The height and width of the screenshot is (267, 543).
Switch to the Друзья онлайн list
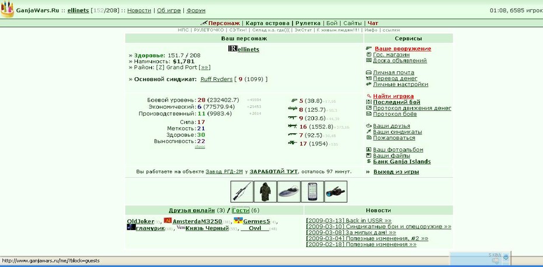tap(192, 210)
